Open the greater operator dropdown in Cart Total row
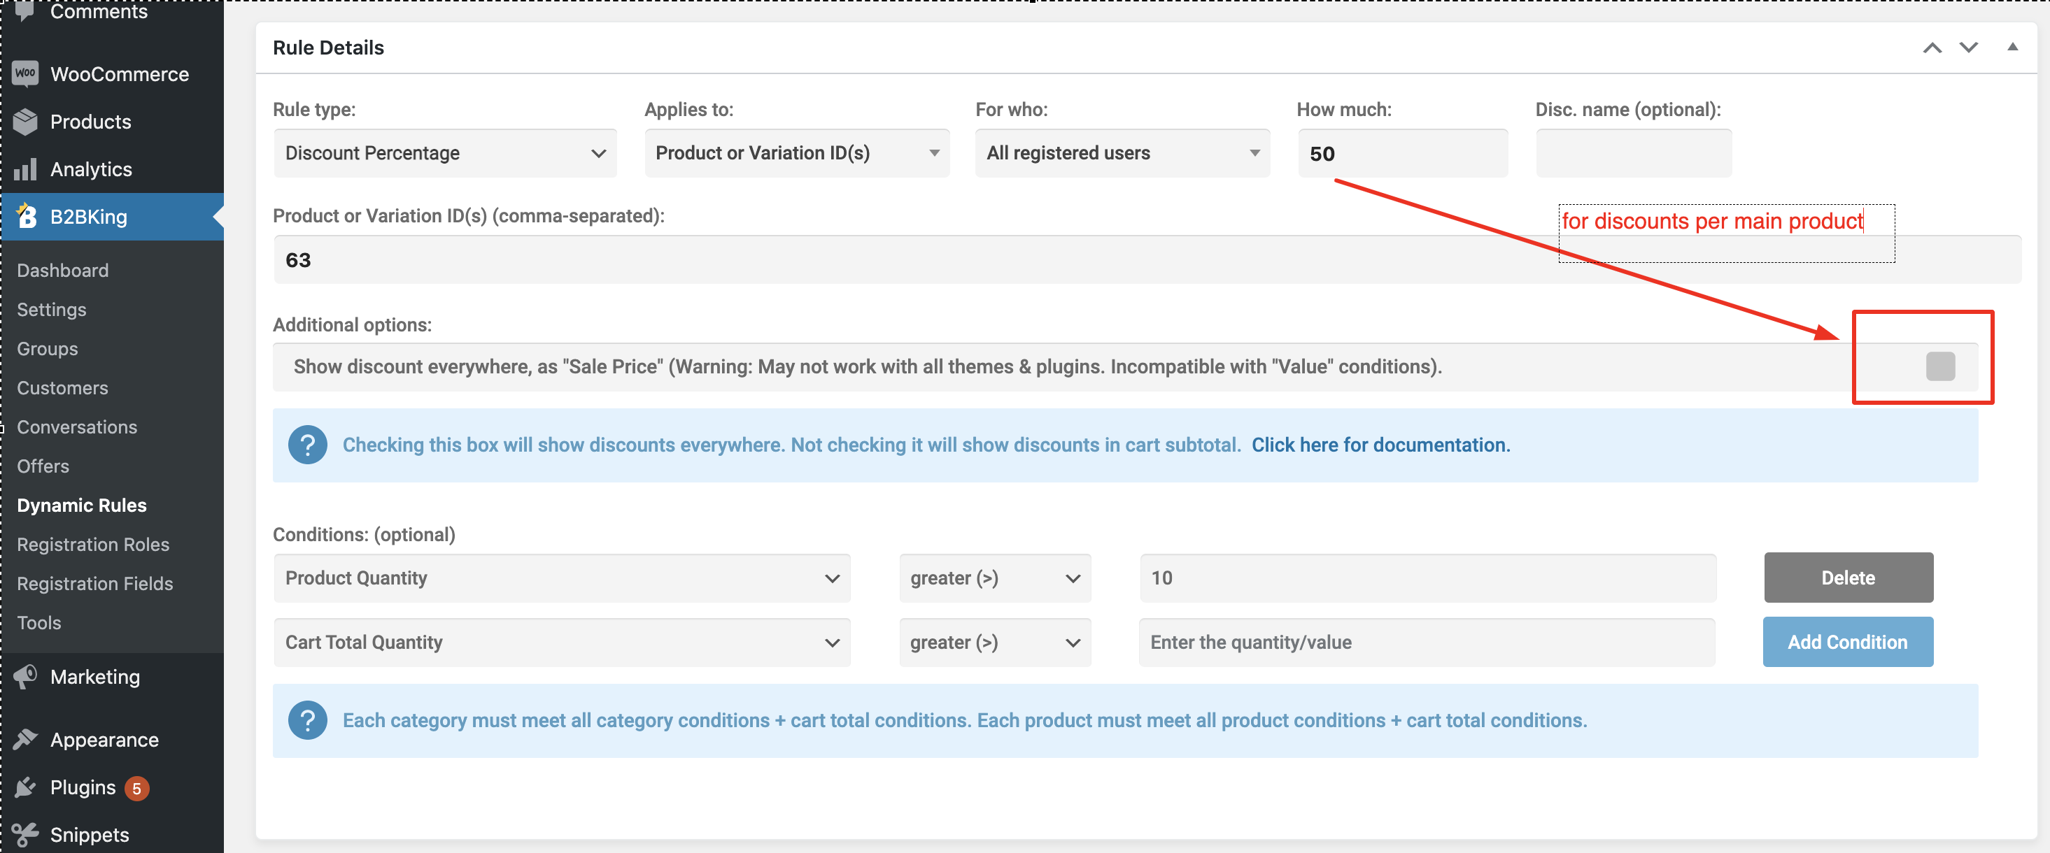Image resolution: width=2050 pixels, height=853 pixels. pos(995,643)
